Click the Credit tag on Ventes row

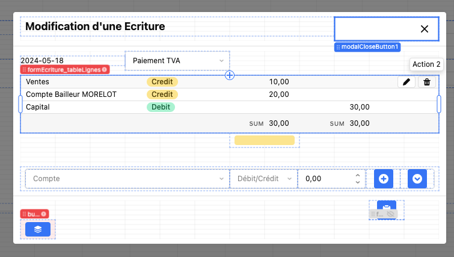(162, 82)
